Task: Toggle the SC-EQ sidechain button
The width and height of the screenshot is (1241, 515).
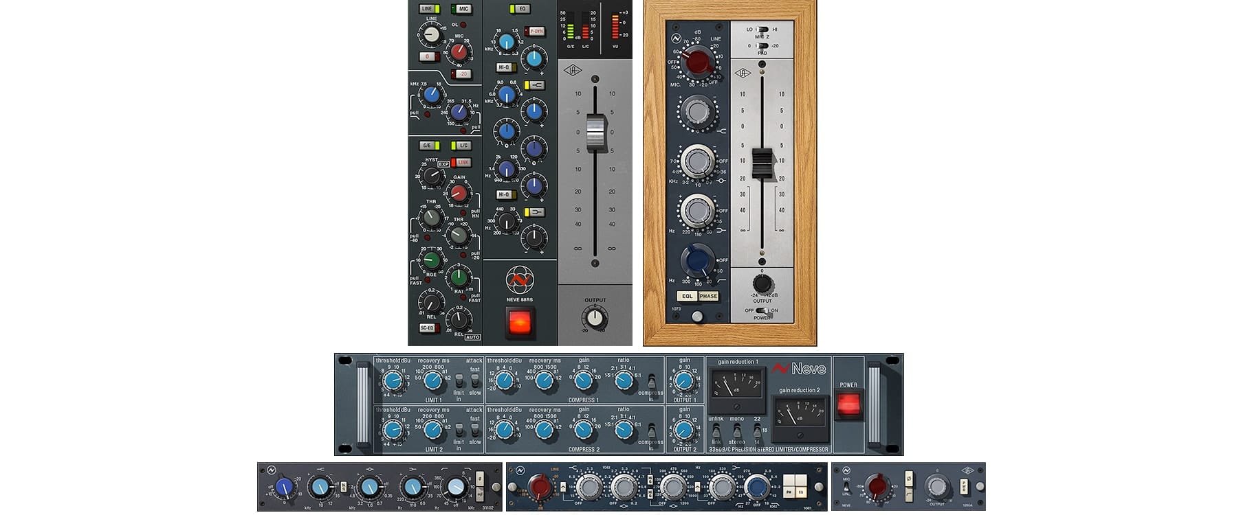Action: pyautogui.click(x=429, y=328)
